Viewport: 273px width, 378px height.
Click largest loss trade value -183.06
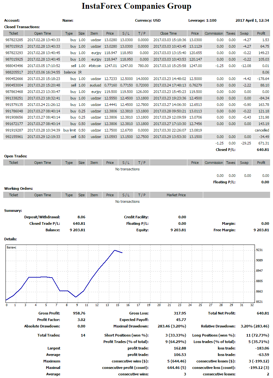262,348
